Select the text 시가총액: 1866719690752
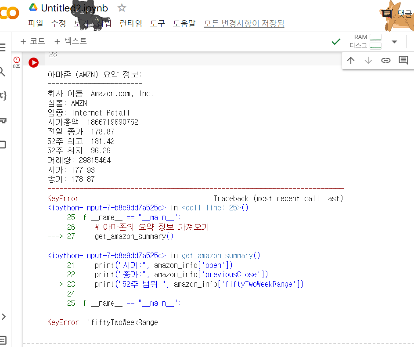The image size is (414, 347). (x=93, y=122)
